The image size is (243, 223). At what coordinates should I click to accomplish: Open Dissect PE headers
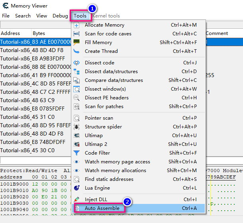coord(138,98)
